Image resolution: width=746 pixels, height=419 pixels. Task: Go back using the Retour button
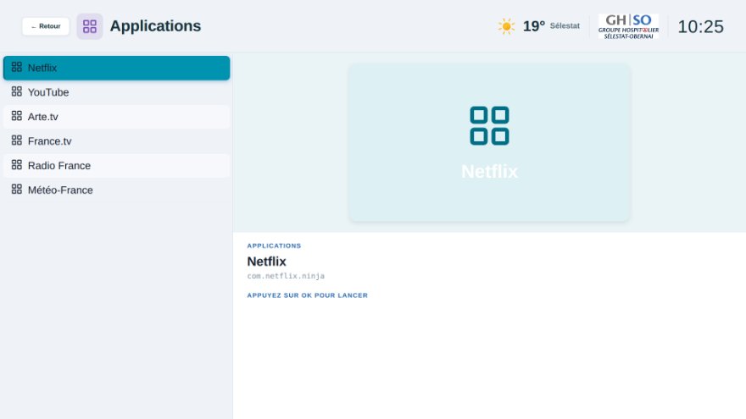click(x=46, y=26)
